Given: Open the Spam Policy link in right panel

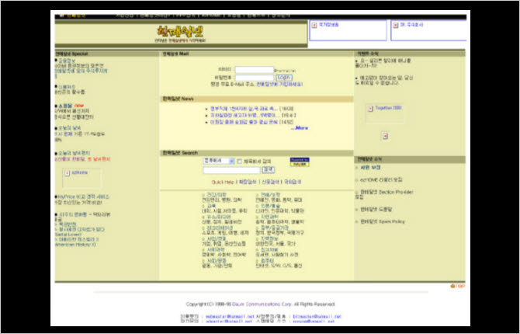Looking at the screenshot, I should coord(383,221).
